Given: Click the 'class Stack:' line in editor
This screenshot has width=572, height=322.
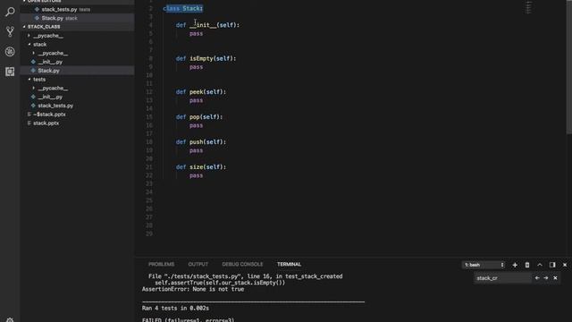Looking at the screenshot, I should [182, 8].
